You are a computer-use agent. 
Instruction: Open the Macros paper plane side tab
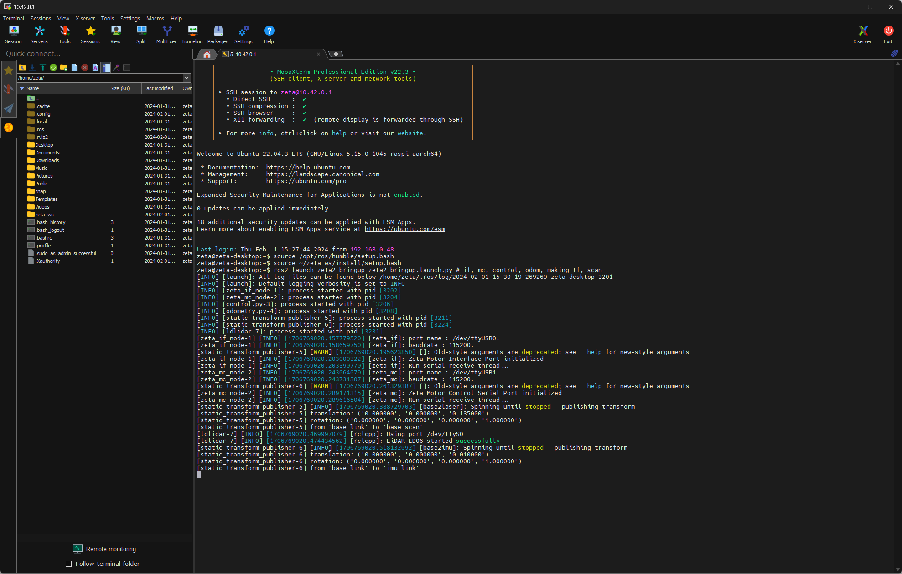coord(9,108)
